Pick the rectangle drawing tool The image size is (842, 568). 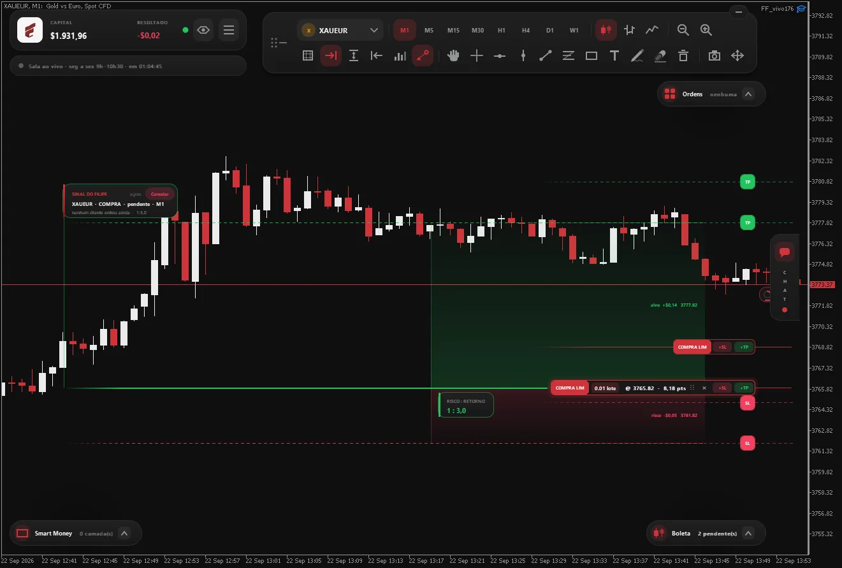[592, 55]
